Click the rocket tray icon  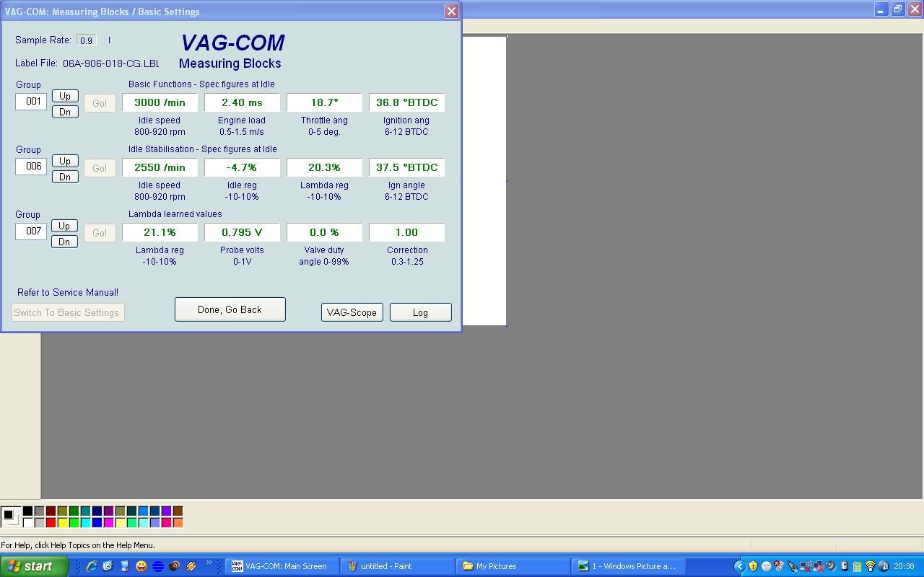tap(793, 566)
